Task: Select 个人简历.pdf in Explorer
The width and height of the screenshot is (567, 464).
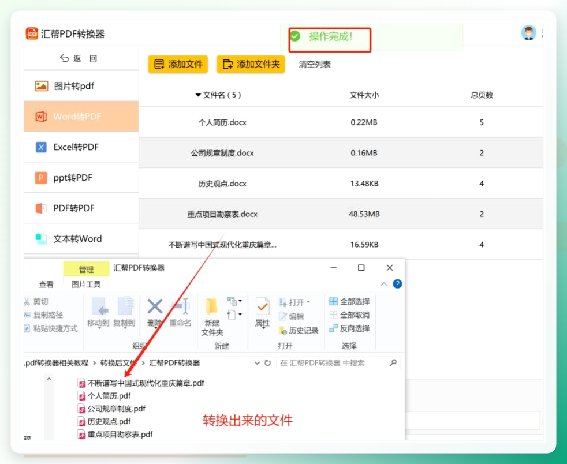Action: pyautogui.click(x=104, y=396)
